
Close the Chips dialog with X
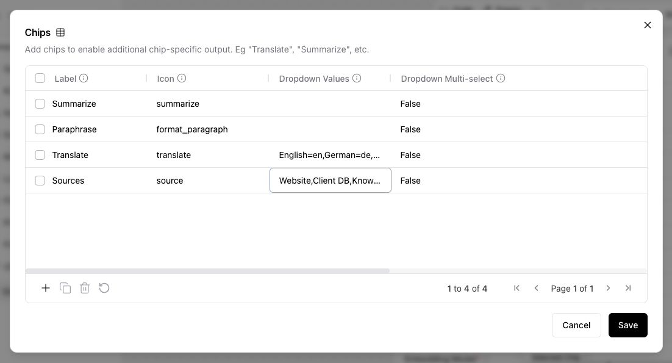(x=648, y=25)
